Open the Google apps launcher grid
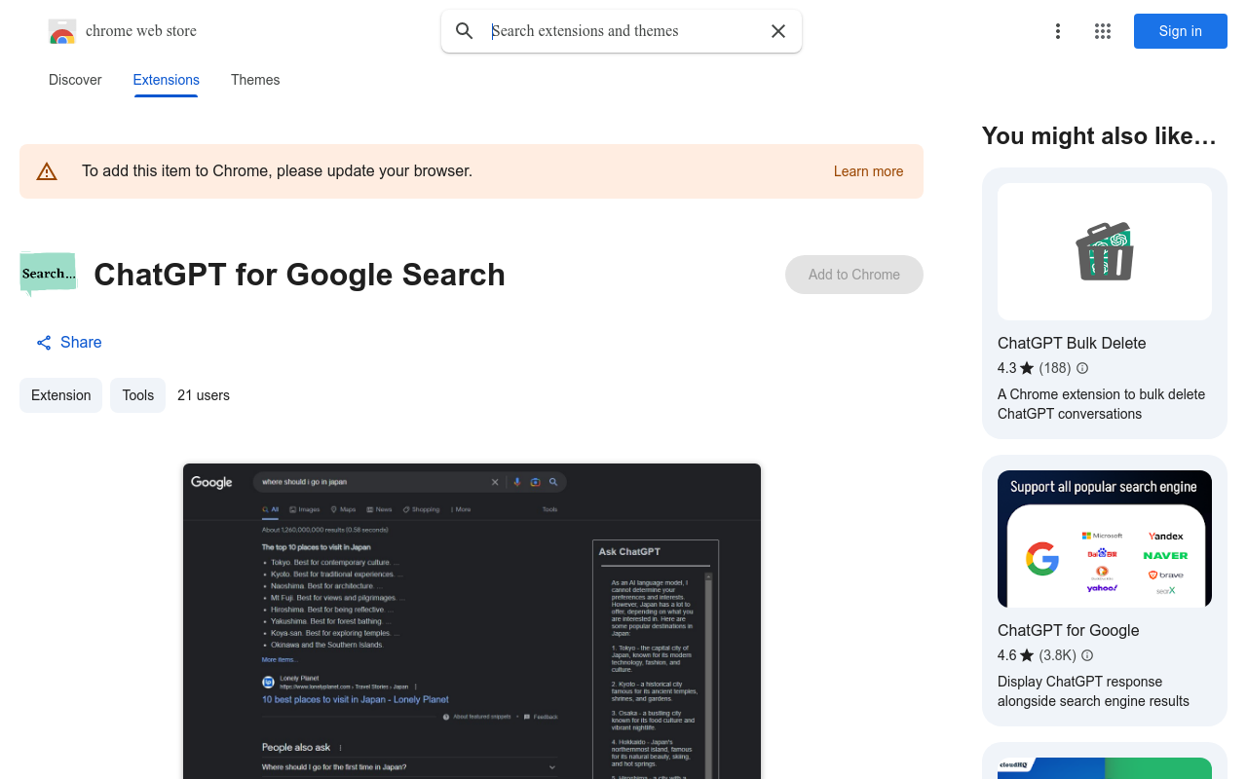The image size is (1247, 779). point(1102,30)
